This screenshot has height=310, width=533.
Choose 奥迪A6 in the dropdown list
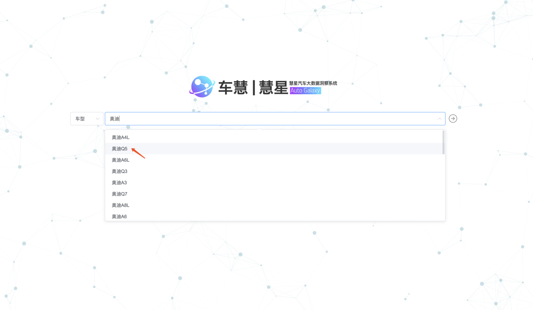point(275,216)
